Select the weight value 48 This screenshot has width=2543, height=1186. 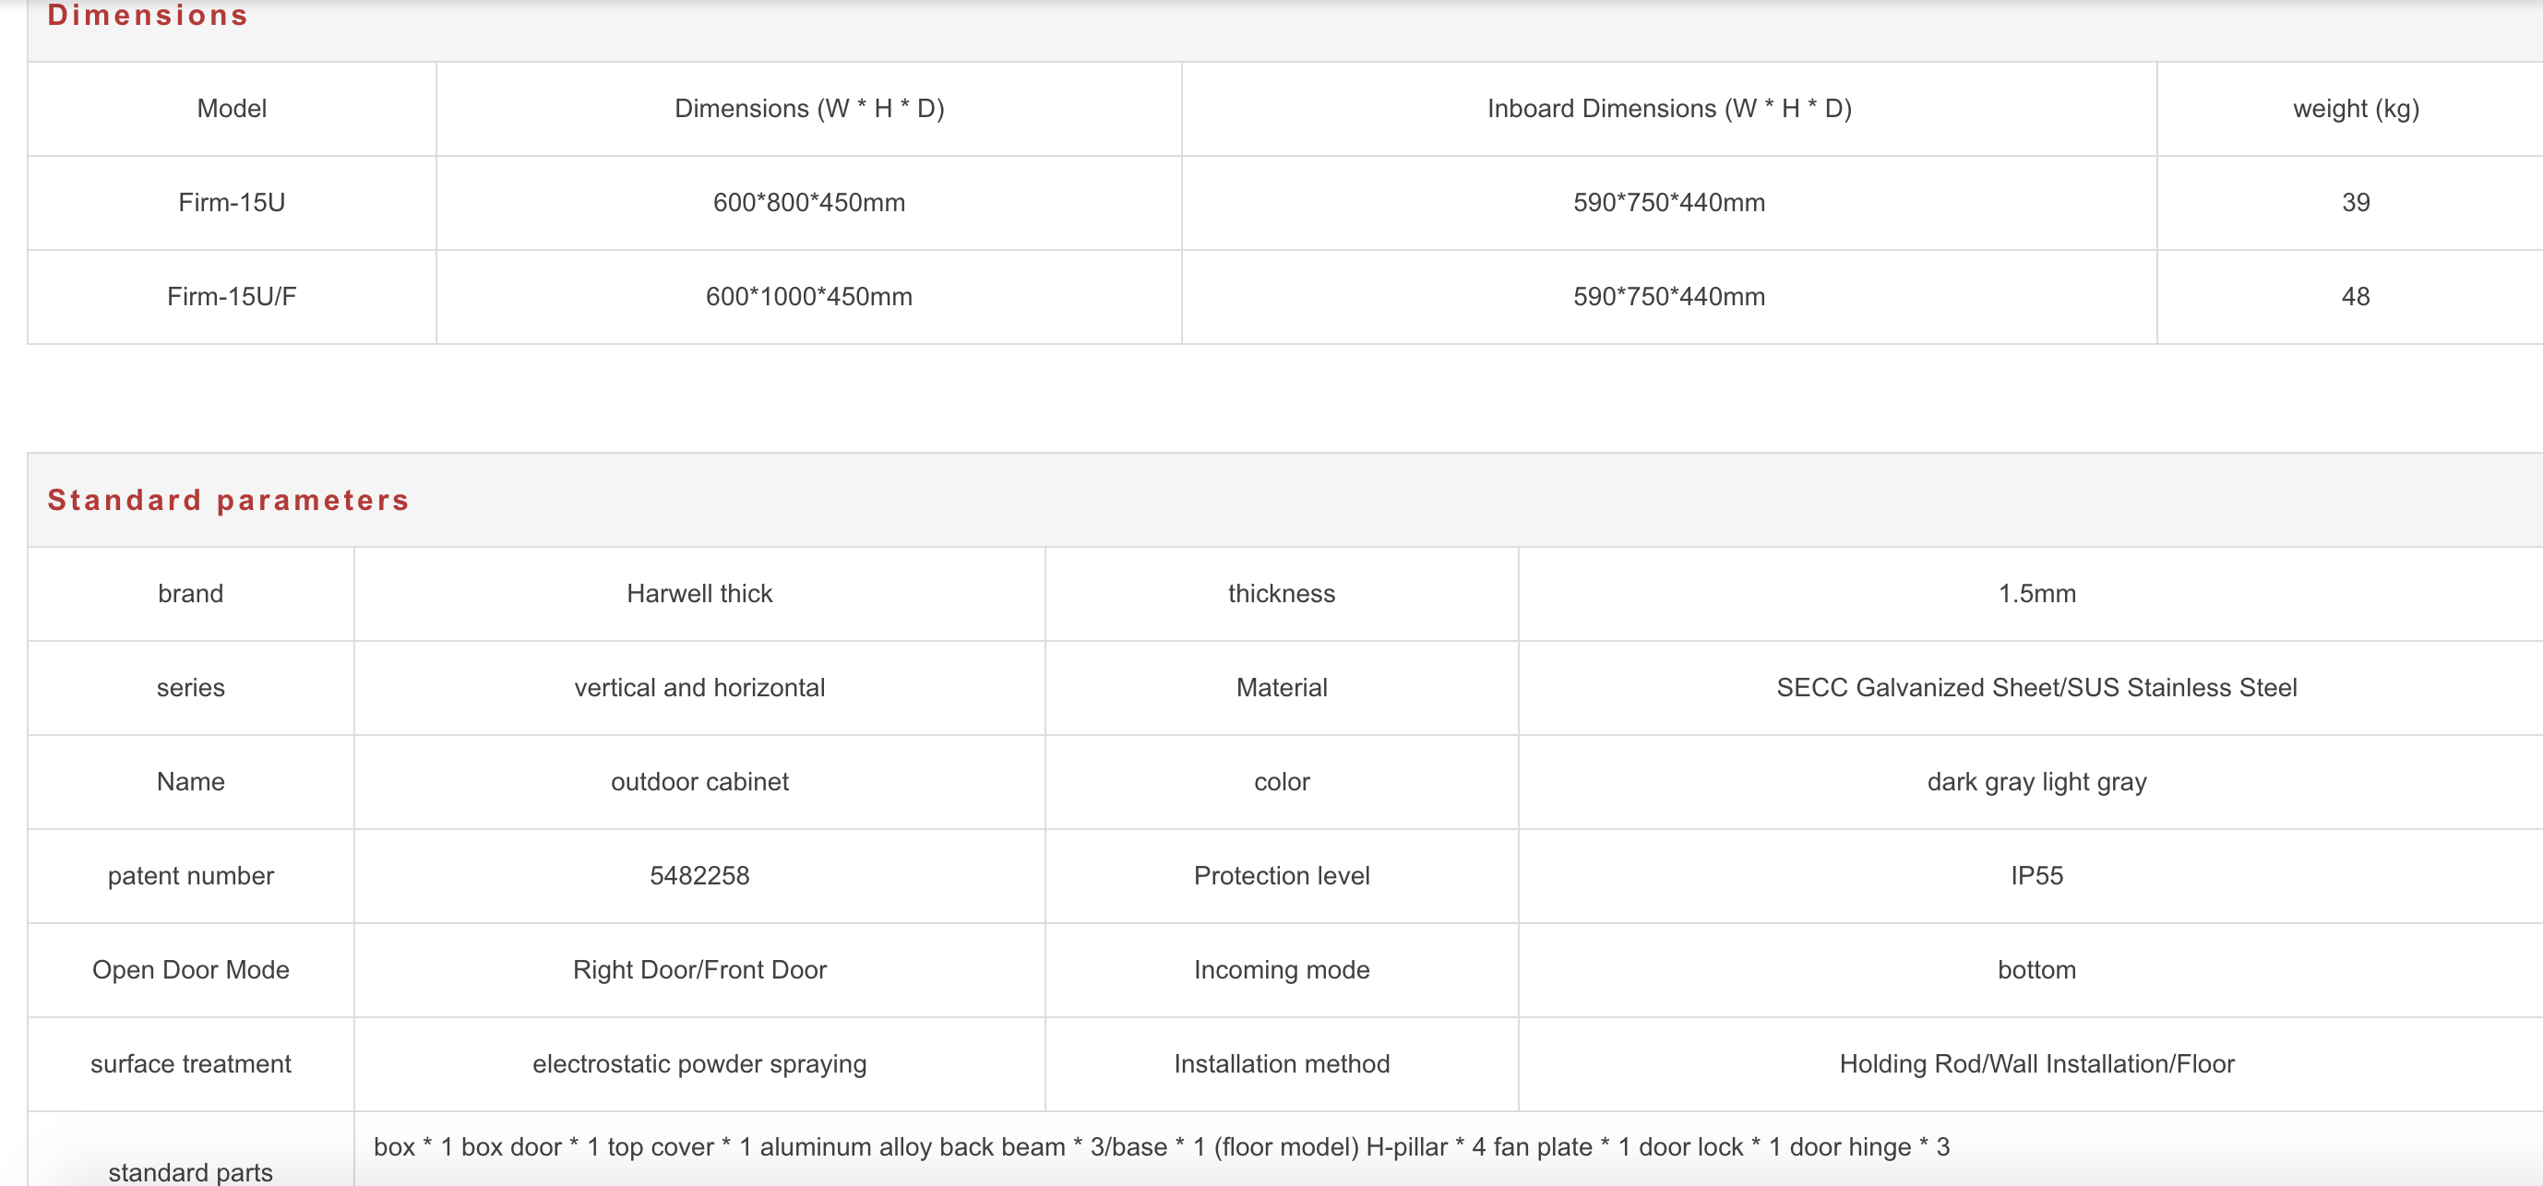pos(2356,296)
